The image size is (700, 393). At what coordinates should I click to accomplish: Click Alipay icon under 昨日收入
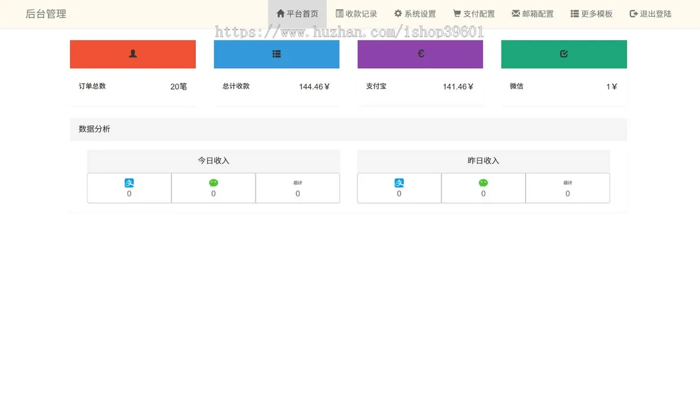[x=399, y=183]
